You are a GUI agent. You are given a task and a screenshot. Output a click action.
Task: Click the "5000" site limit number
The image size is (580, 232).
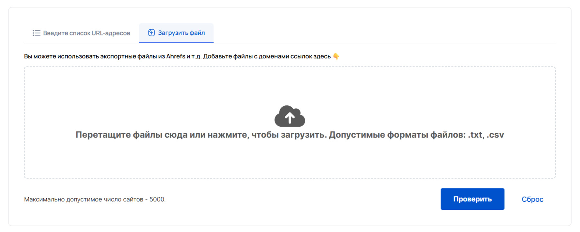(157, 199)
